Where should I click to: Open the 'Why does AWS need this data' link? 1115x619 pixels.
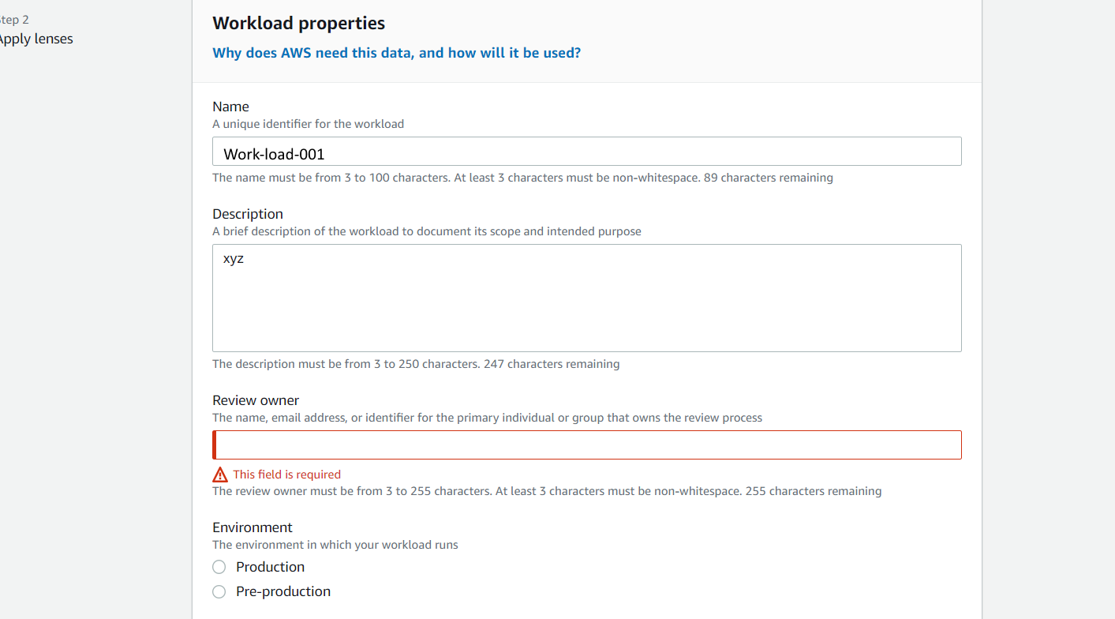point(397,53)
